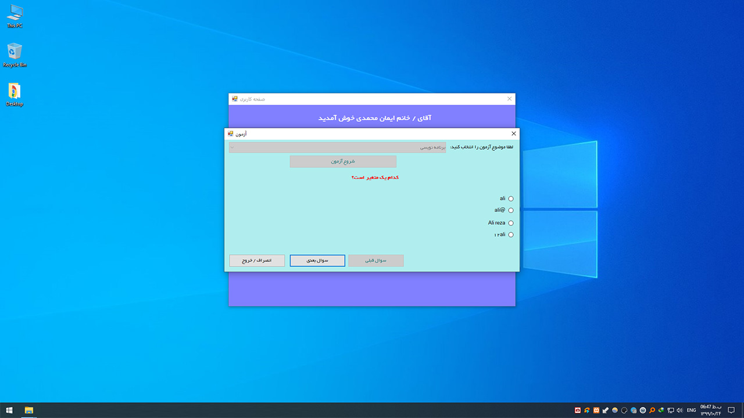Click the شروع آزمون (start exam) button

pyautogui.click(x=343, y=161)
